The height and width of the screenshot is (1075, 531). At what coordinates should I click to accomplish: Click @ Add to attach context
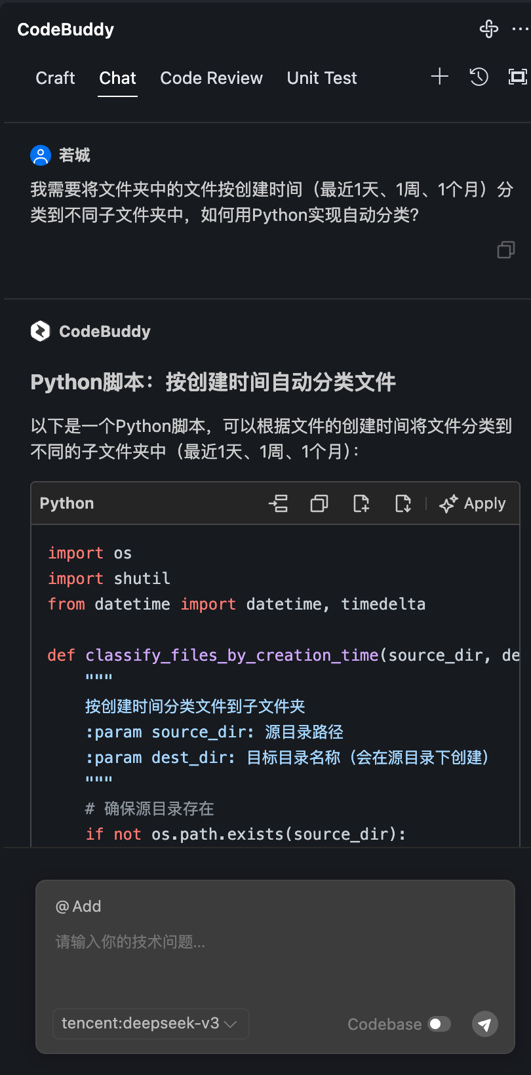click(x=78, y=907)
